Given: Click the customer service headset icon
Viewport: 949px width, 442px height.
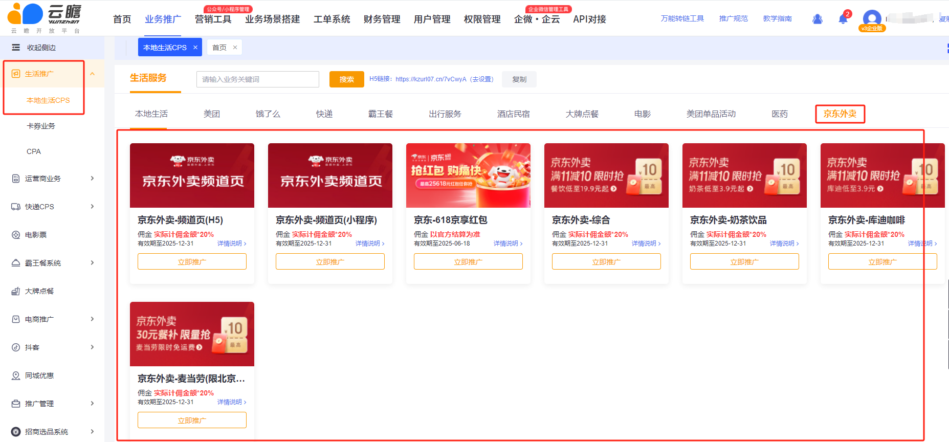Looking at the screenshot, I should click(818, 19).
